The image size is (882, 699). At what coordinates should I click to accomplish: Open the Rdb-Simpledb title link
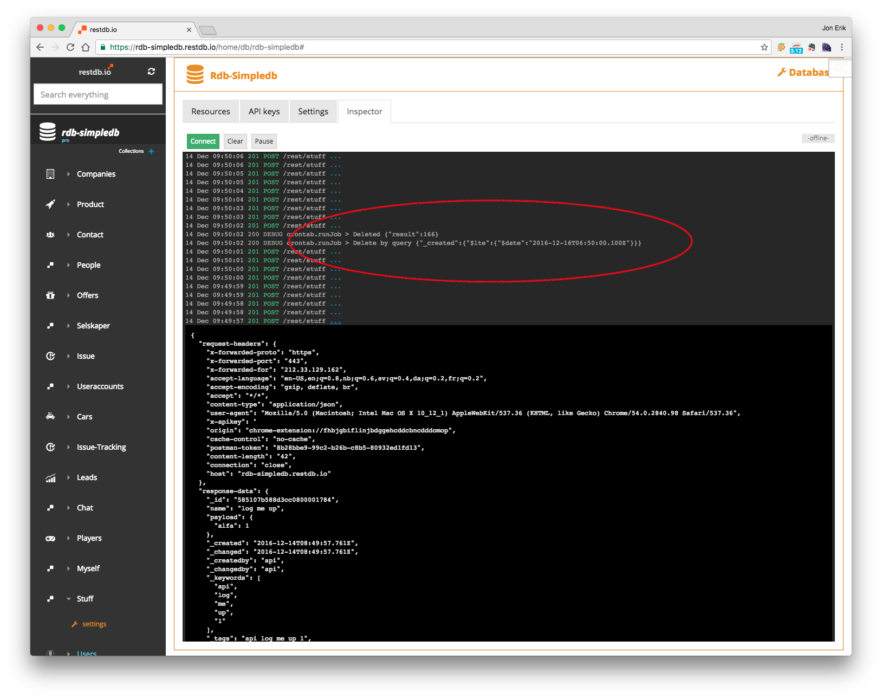coord(244,75)
